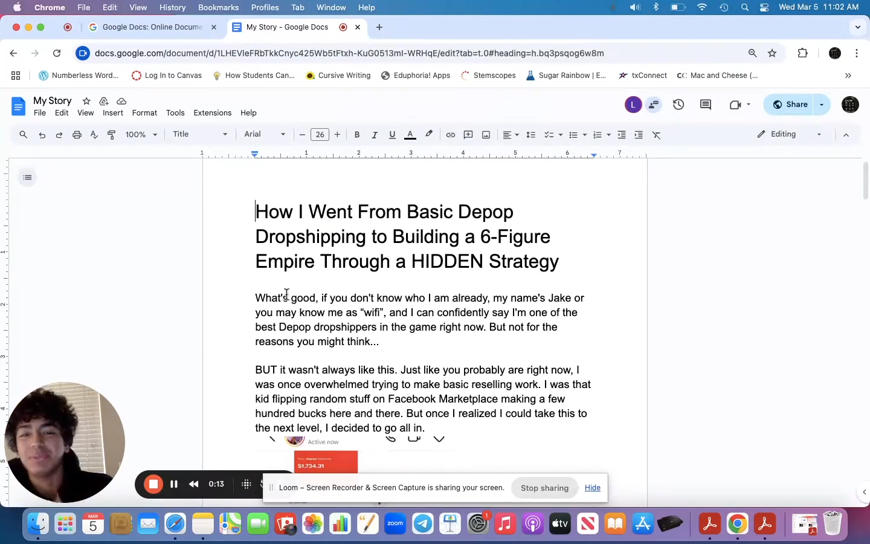Viewport: 870px width, 544px height.
Task: Show document outline sidebar icon
Action: pyautogui.click(x=27, y=177)
